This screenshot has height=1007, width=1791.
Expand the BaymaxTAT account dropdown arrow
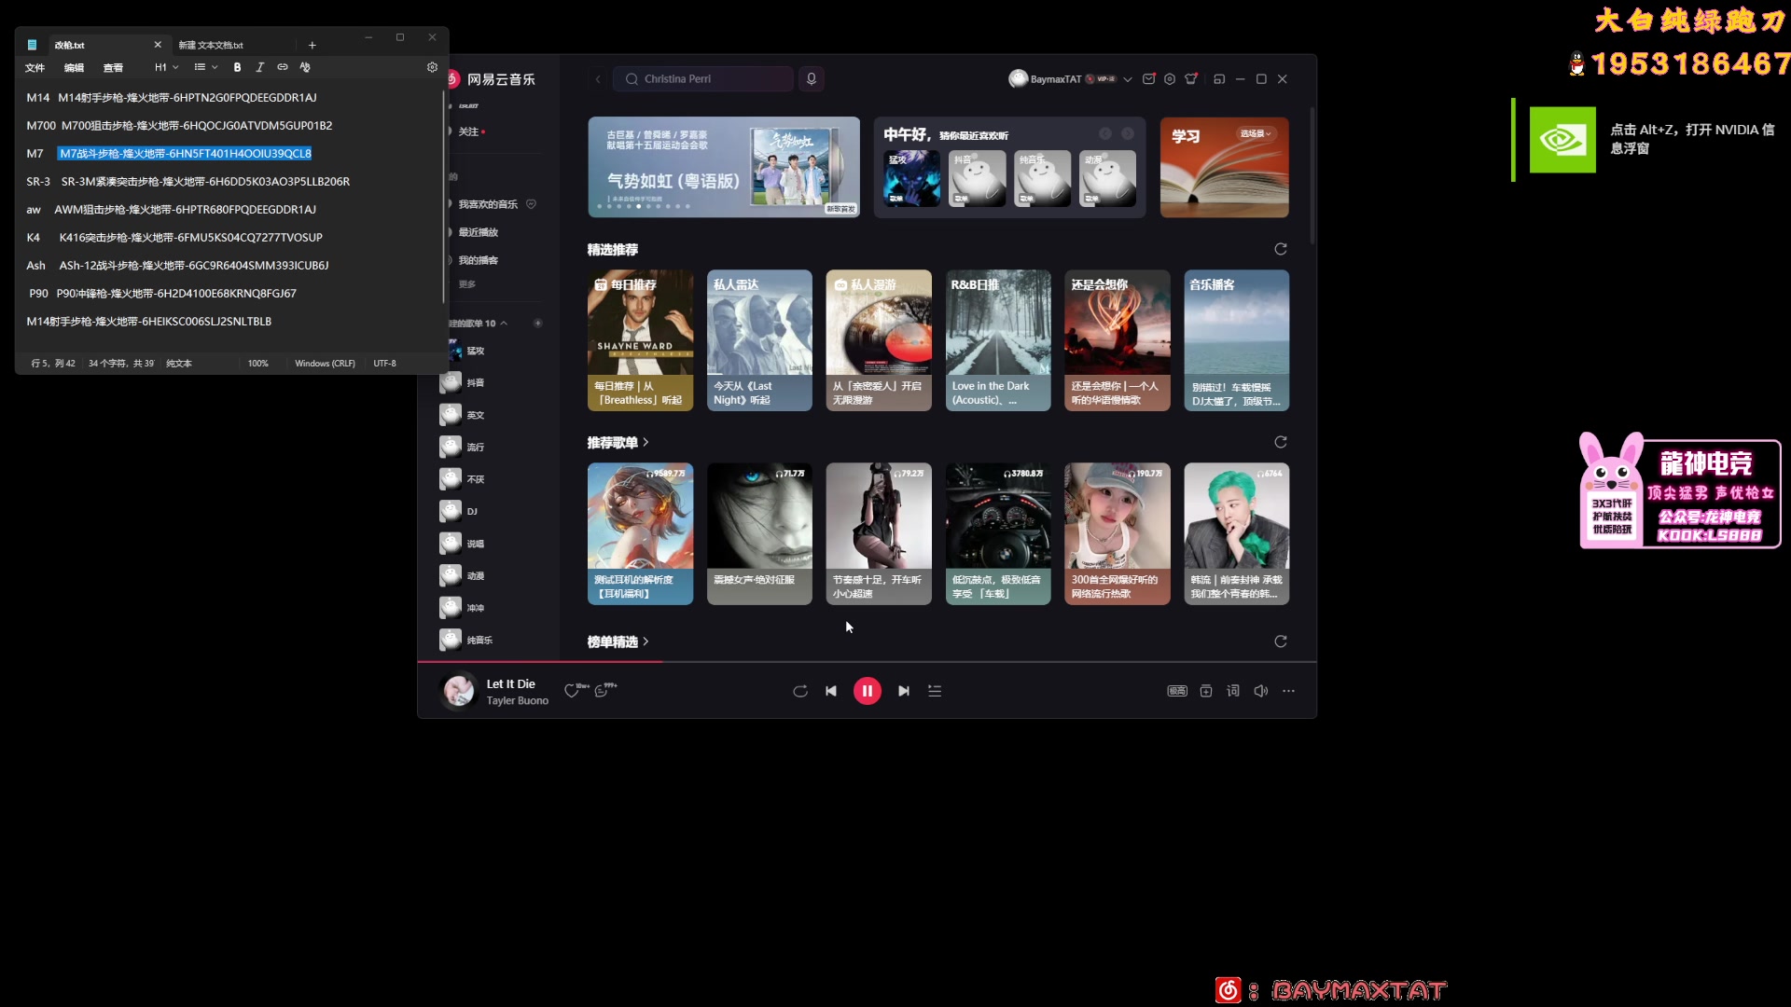pos(1128,79)
